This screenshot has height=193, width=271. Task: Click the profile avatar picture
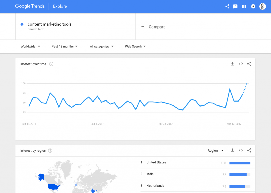click(x=262, y=6)
